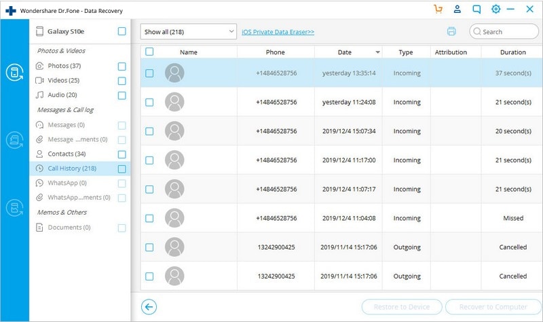Click the Audio music note icon
The image size is (543, 322).
click(39, 95)
